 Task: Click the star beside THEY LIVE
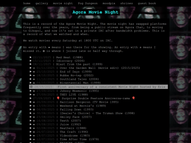click(x=34, y=95)
